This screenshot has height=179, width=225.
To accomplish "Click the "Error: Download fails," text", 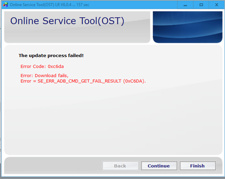I will click(x=44, y=75).
